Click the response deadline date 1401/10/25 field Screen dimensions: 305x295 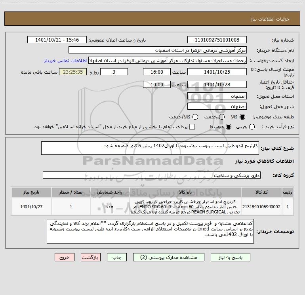point(217,72)
